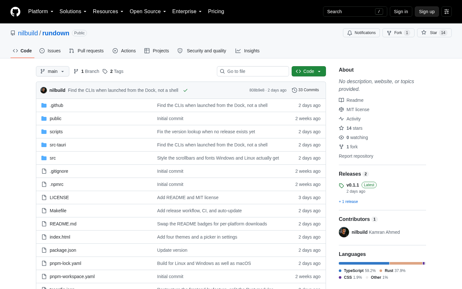Expand the Platform menu
Viewport: 462px width, 289px height.
(41, 12)
